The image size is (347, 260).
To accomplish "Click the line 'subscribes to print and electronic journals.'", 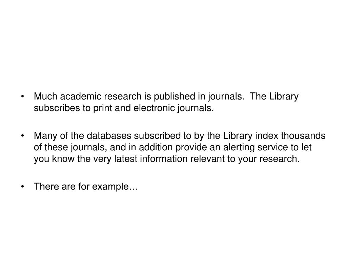I will pyautogui.click(x=124, y=108).
